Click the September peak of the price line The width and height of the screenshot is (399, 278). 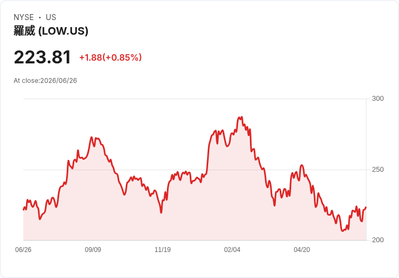[x=92, y=137]
